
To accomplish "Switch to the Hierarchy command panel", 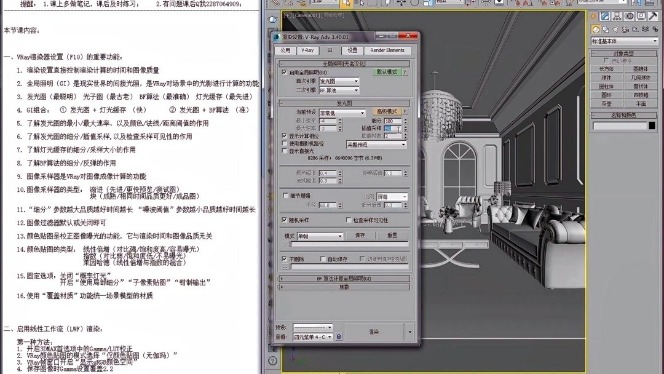I will [x=616, y=16].
